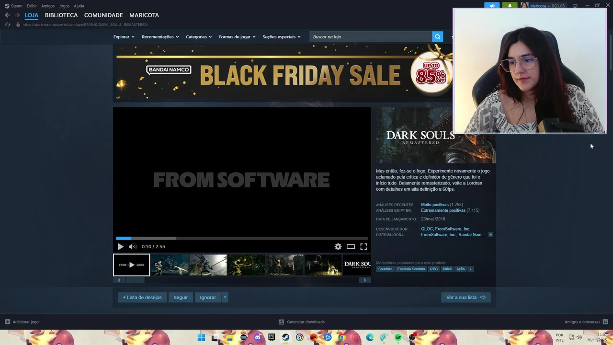Add game to Lista de desejos
Viewport: 613px width, 345px height.
[x=142, y=298]
